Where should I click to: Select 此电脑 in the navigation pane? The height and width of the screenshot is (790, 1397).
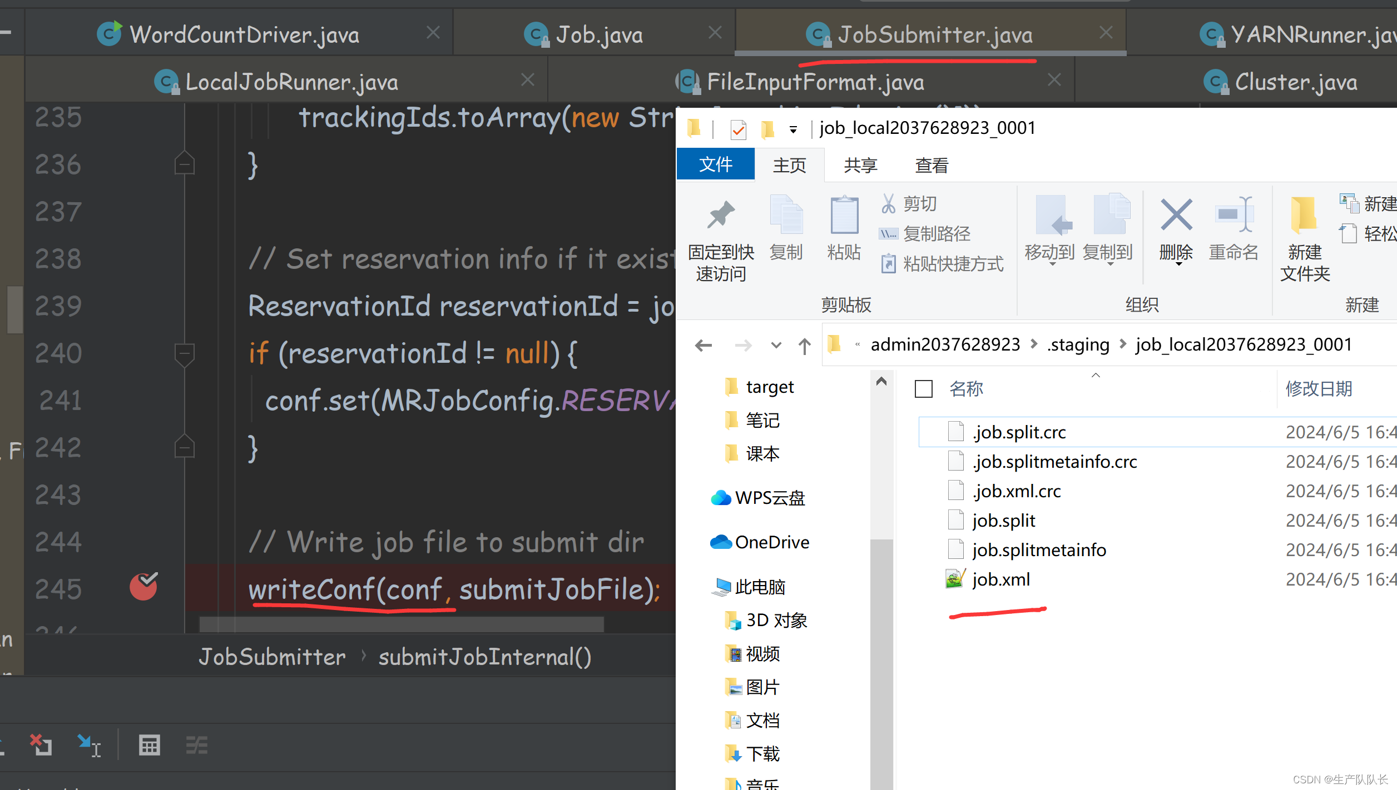tap(749, 587)
